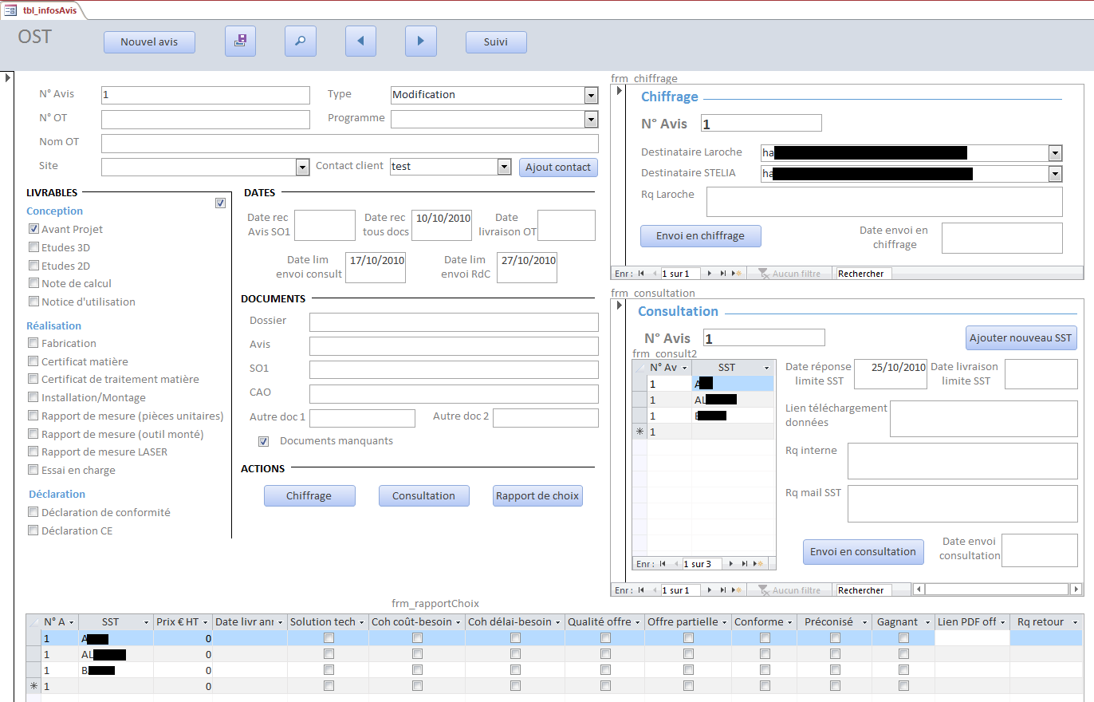This screenshot has width=1094, height=702.
Task: Click new record icon in frm_chiffrage navigator
Action: [738, 274]
